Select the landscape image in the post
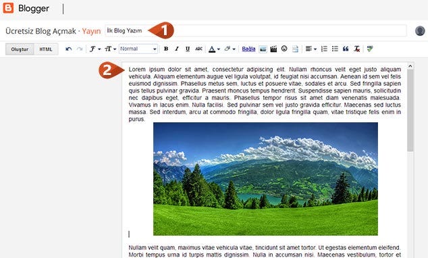 pos(265,179)
